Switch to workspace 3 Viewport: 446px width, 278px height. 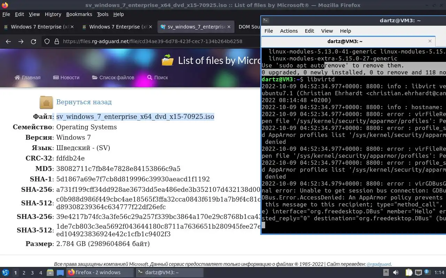click(x=32, y=273)
